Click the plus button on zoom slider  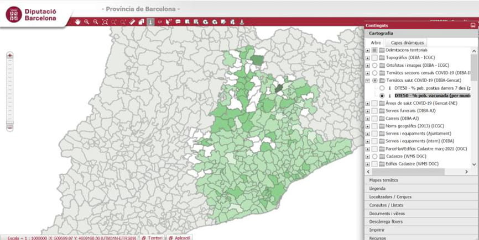[x=10, y=55]
